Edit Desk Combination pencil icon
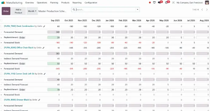210x111 pixels. (x=44, y=26)
